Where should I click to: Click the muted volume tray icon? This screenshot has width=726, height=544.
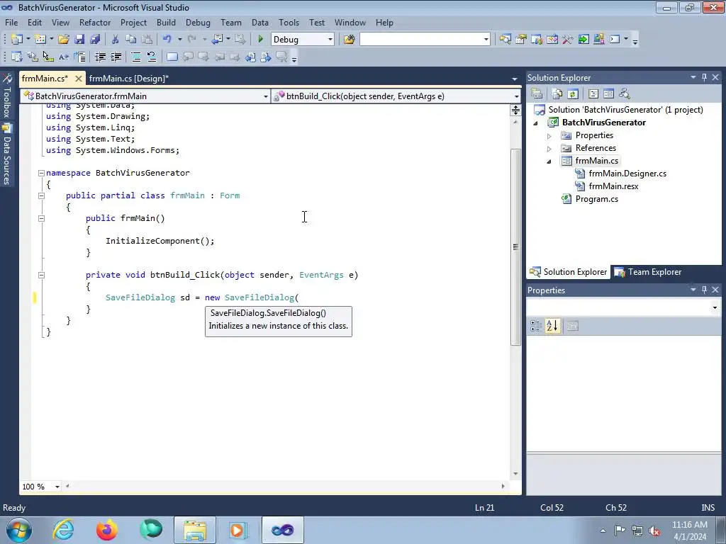click(x=654, y=531)
